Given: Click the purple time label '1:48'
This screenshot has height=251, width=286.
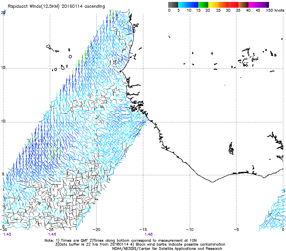Looking at the screenshot, I should [x=149, y=234].
